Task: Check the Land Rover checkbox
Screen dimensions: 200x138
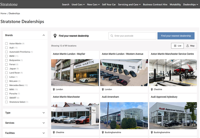Action: pos(6,73)
